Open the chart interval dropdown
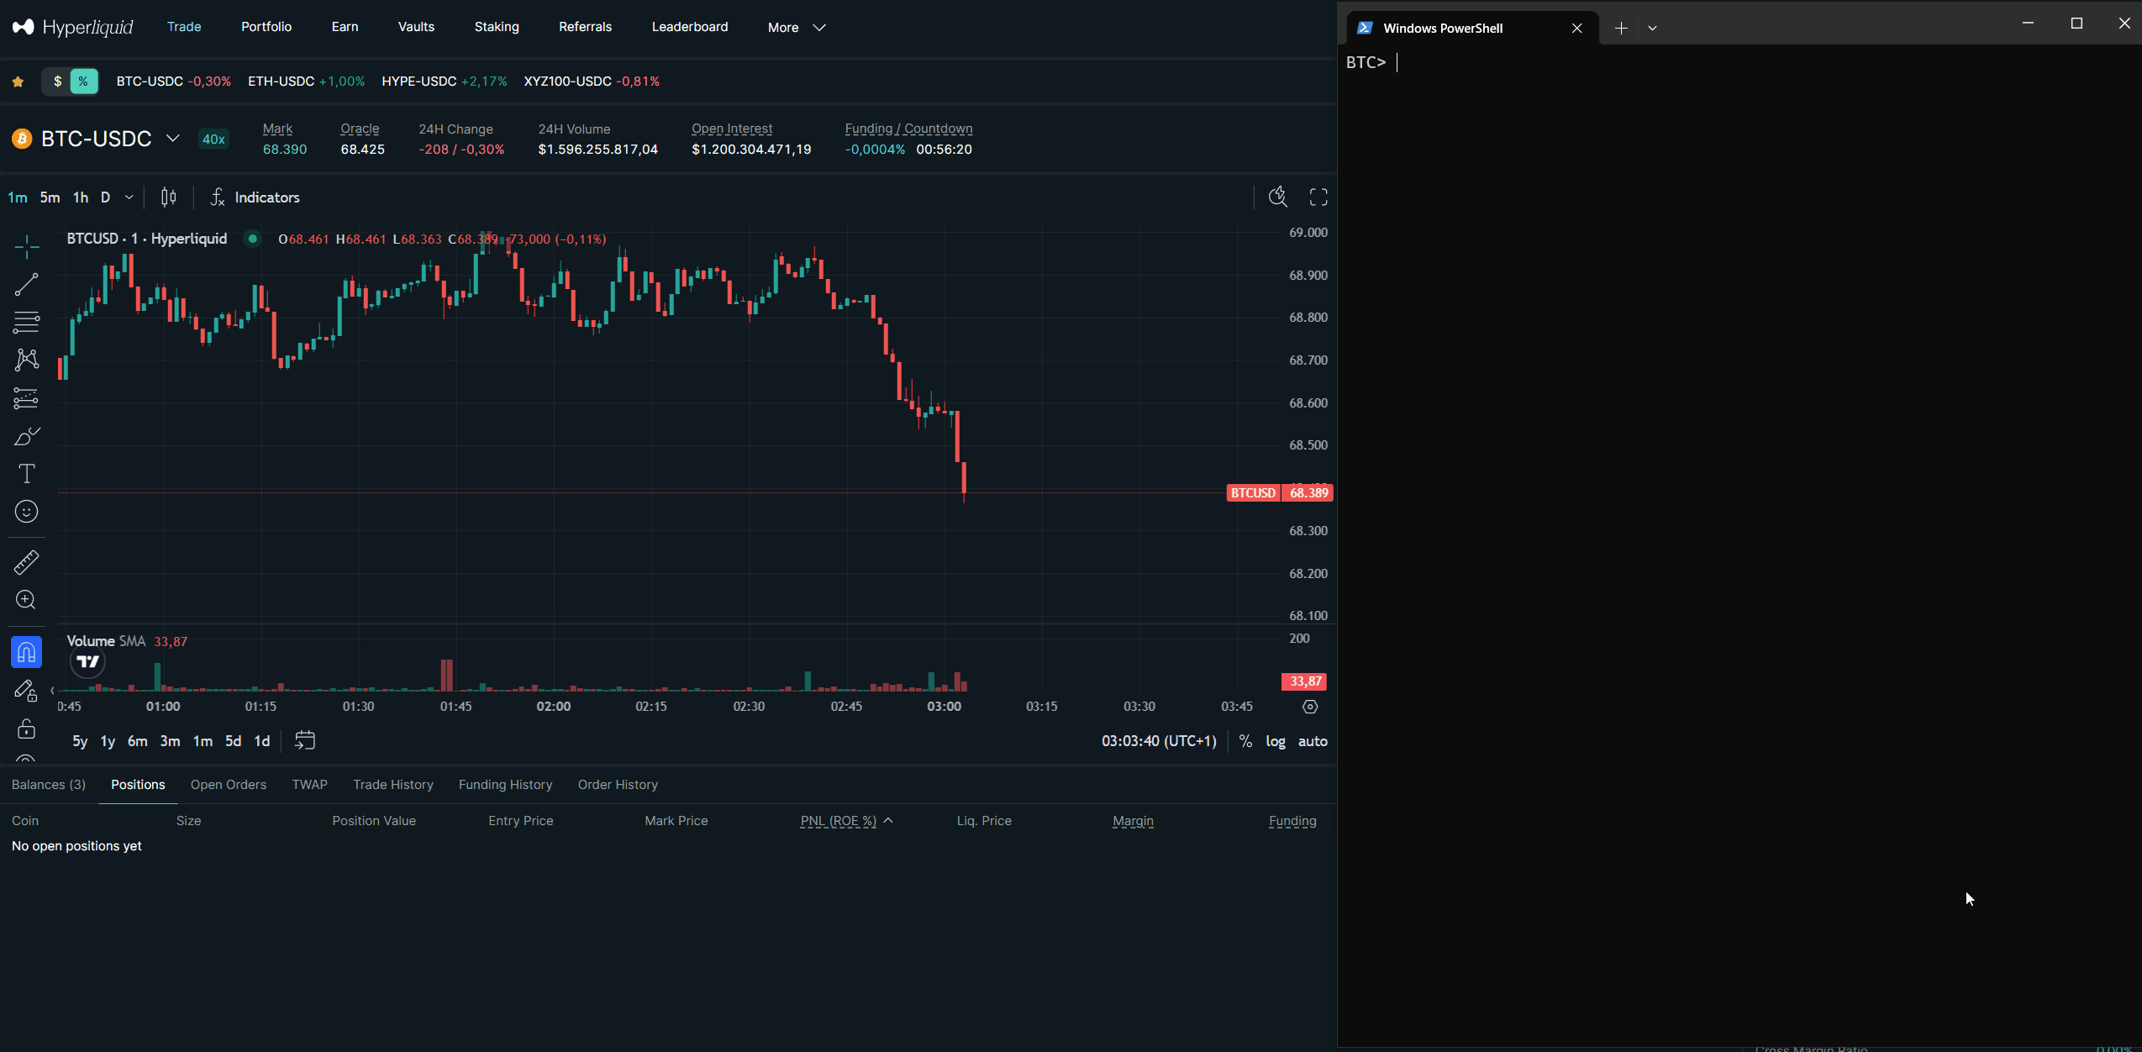The height and width of the screenshot is (1052, 2142). [x=128, y=197]
